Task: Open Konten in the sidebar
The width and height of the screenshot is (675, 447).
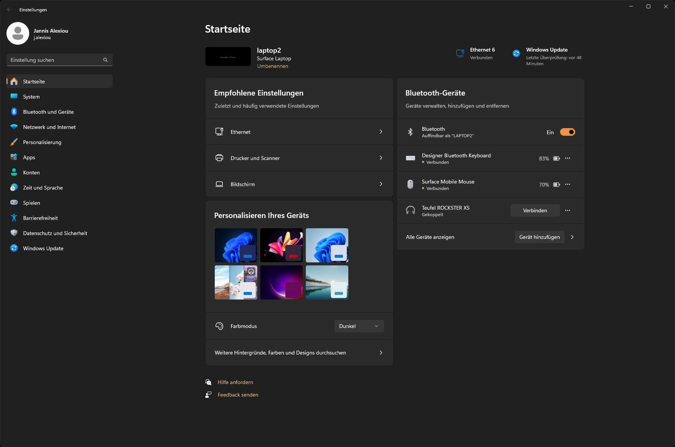Action: [60, 173]
